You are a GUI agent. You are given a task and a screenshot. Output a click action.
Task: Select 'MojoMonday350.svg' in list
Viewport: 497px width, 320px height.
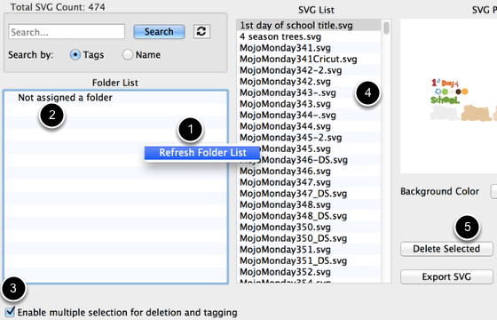(309, 227)
